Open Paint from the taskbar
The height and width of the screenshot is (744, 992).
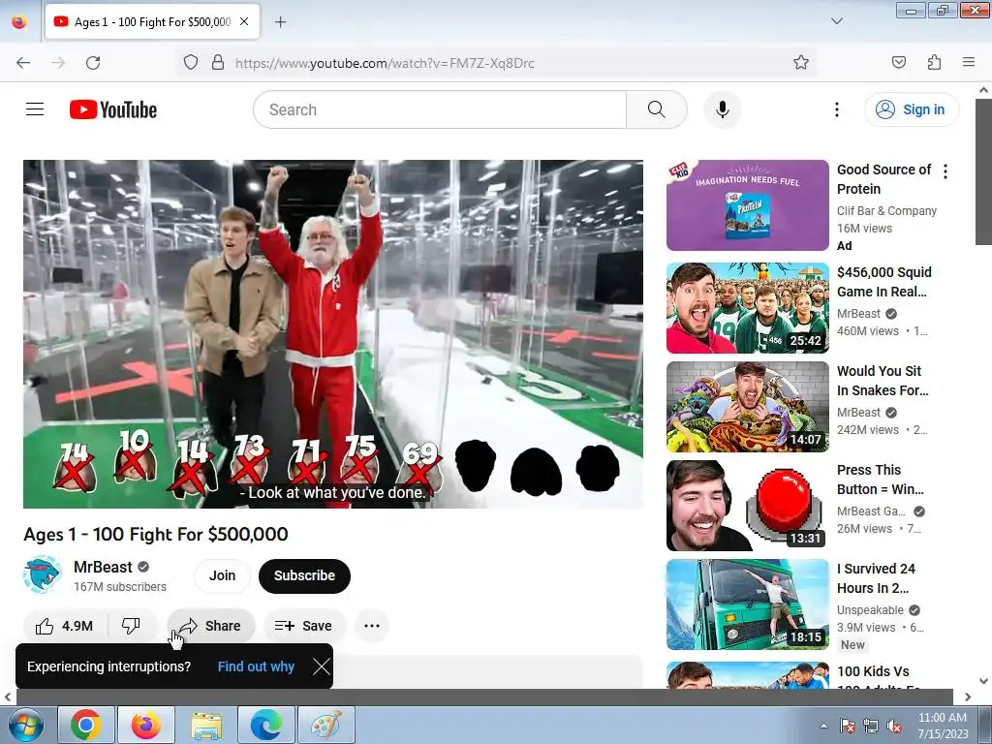[326, 725]
